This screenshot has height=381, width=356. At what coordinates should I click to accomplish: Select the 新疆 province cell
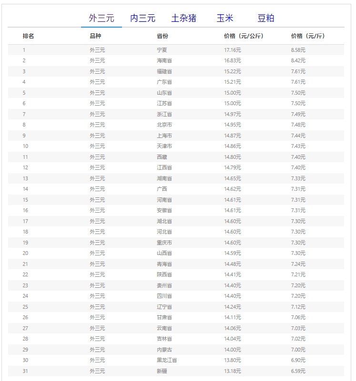coord(162,371)
